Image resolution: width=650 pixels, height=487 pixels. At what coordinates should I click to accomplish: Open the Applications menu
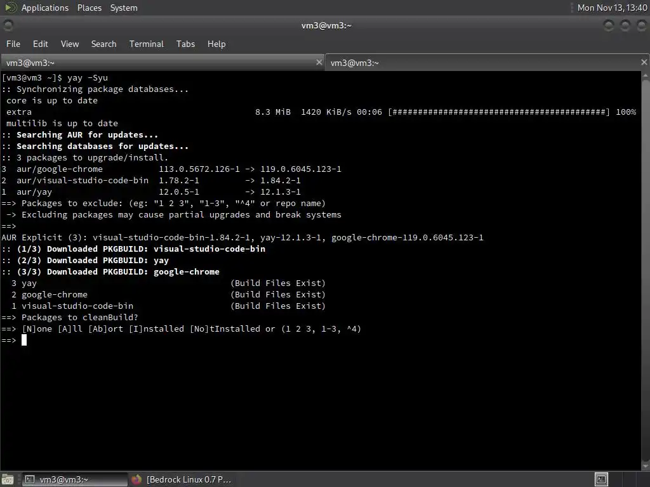coord(45,8)
